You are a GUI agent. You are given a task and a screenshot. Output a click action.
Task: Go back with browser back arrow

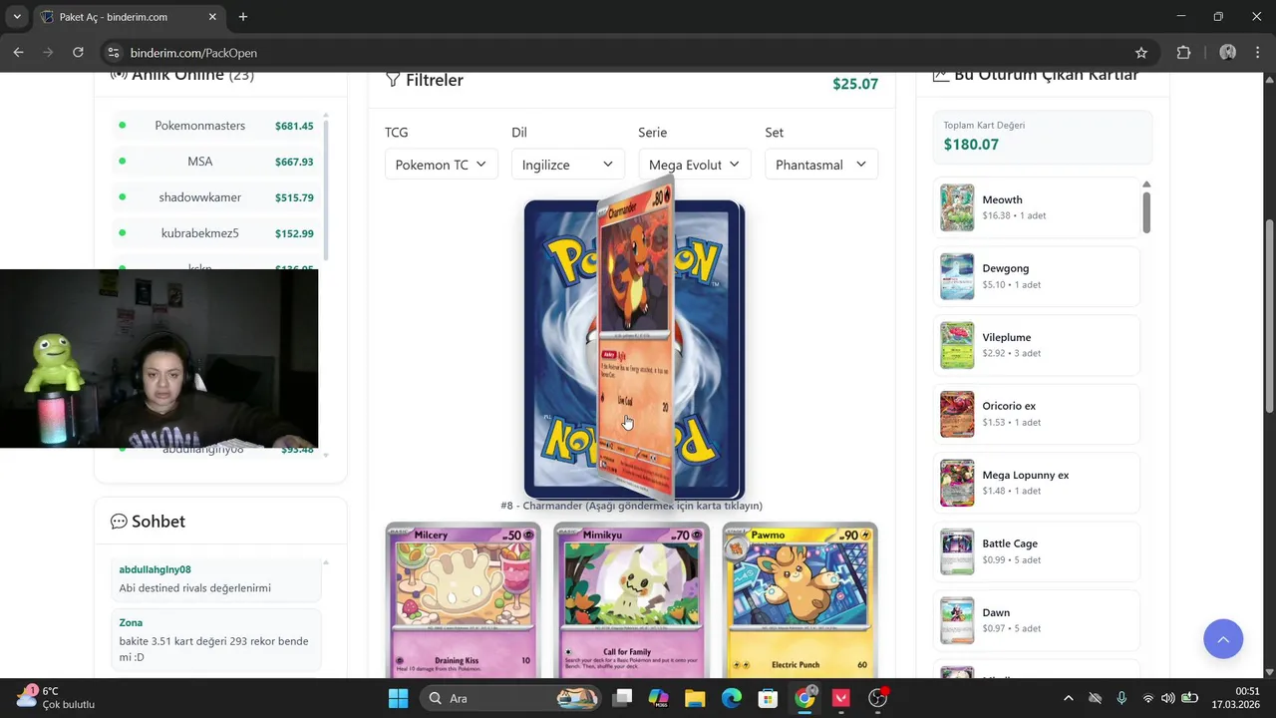tap(18, 53)
